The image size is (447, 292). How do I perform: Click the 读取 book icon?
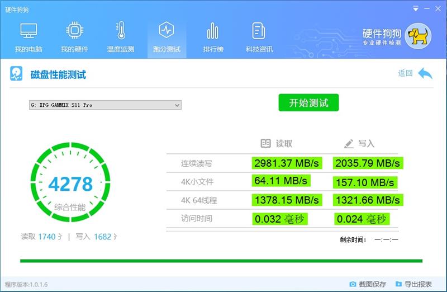[x=265, y=143]
